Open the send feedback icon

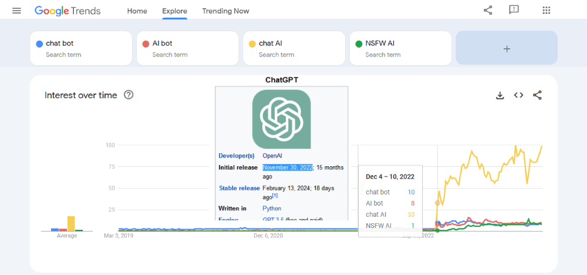point(514,10)
